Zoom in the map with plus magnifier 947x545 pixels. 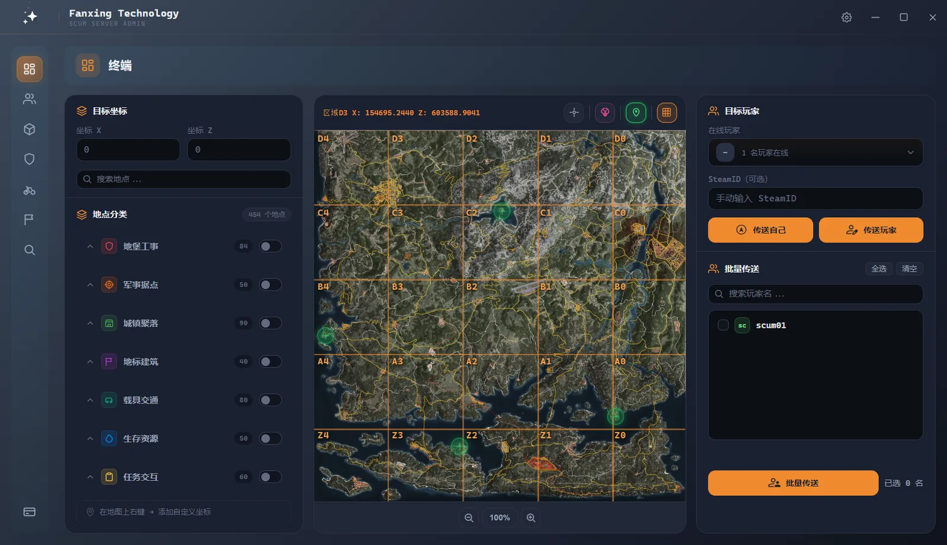click(x=531, y=518)
